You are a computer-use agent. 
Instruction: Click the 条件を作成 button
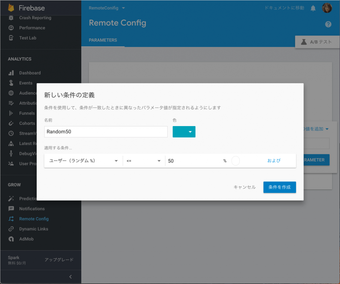(280, 187)
